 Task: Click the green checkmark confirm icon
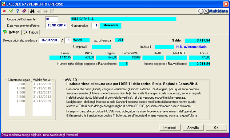[x=11, y=11]
